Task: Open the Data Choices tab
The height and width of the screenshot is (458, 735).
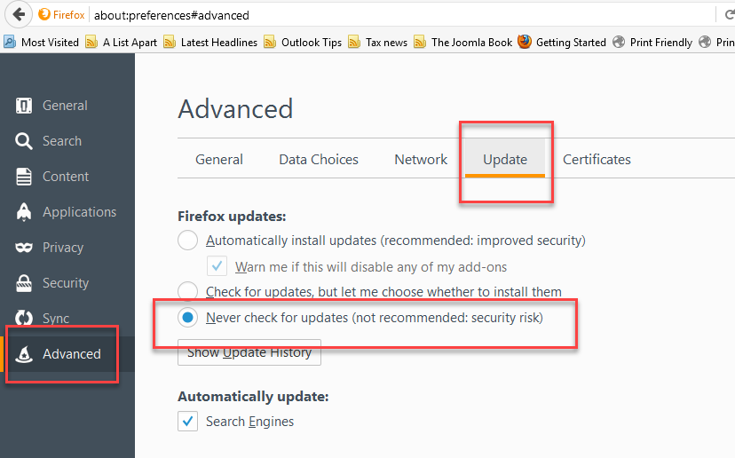Action: tap(319, 160)
